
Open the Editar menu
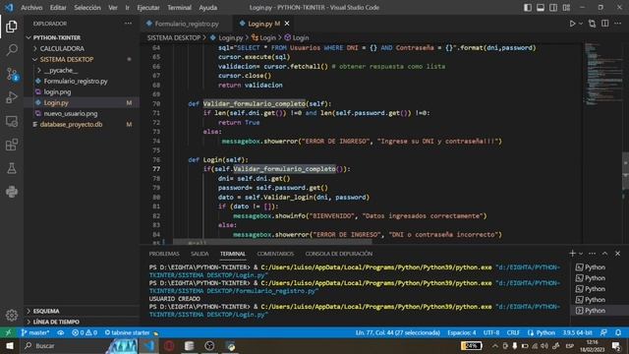(58, 8)
